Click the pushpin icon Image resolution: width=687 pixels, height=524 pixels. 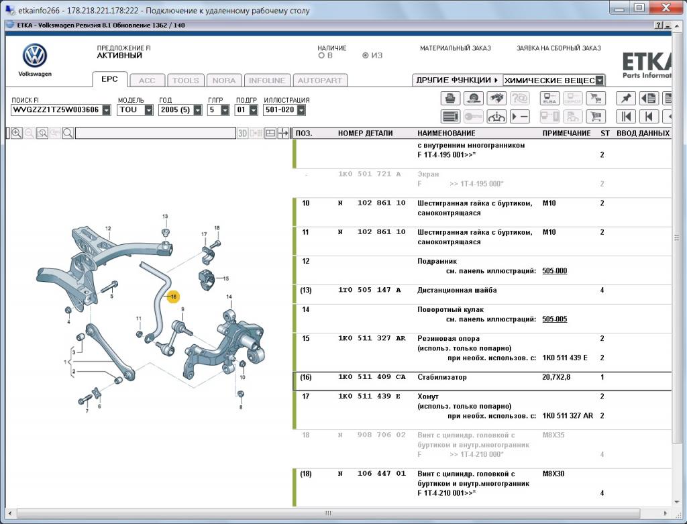click(x=626, y=98)
